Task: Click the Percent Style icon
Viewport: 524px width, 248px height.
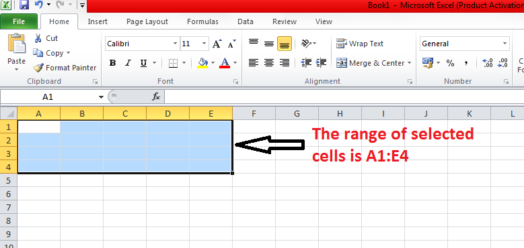Action: (x=450, y=63)
